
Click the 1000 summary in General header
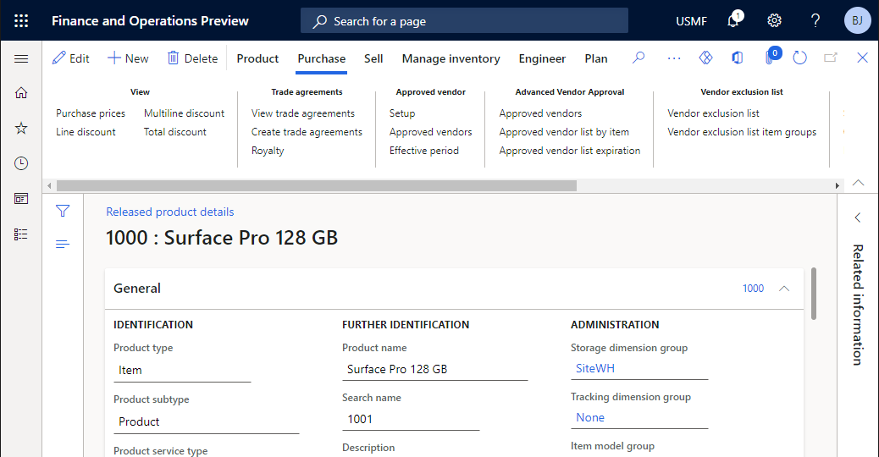pos(753,289)
